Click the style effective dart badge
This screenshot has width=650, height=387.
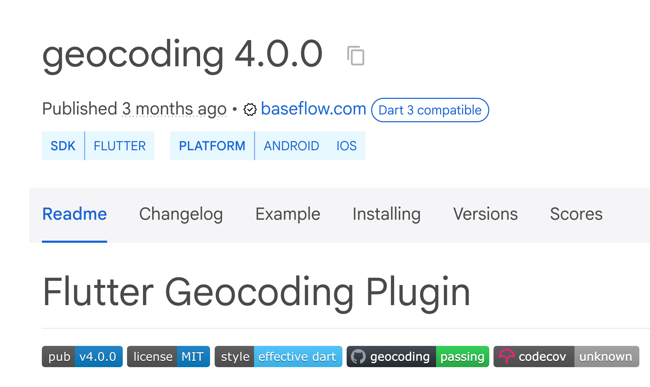(279, 357)
